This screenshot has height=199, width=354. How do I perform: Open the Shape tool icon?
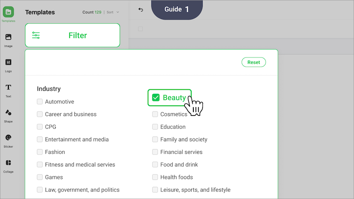(x=8, y=113)
